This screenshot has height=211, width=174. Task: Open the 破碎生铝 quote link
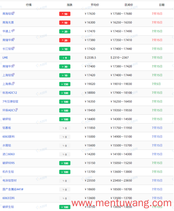click(x=8, y=207)
